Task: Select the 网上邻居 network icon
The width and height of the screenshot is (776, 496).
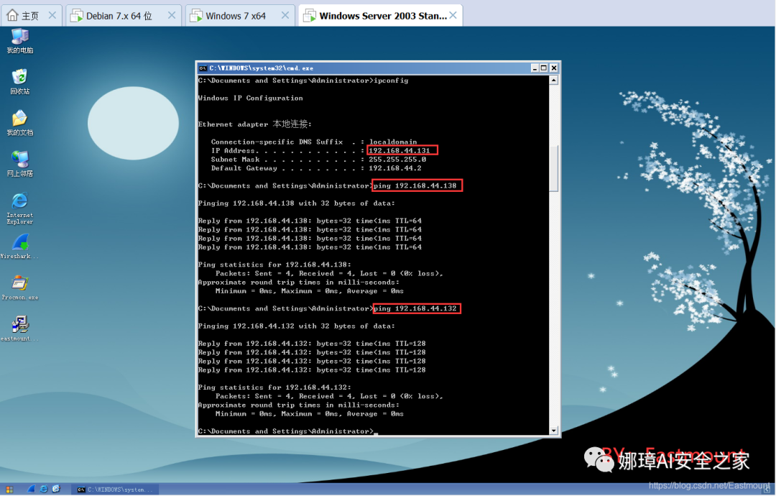Action: pyautogui.click(x=20, y=164)
